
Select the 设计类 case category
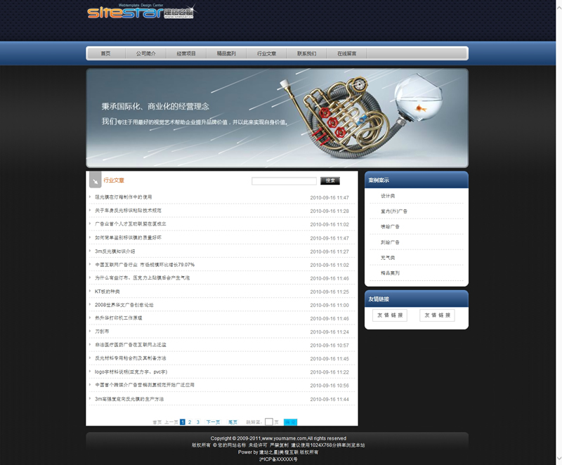388,196
